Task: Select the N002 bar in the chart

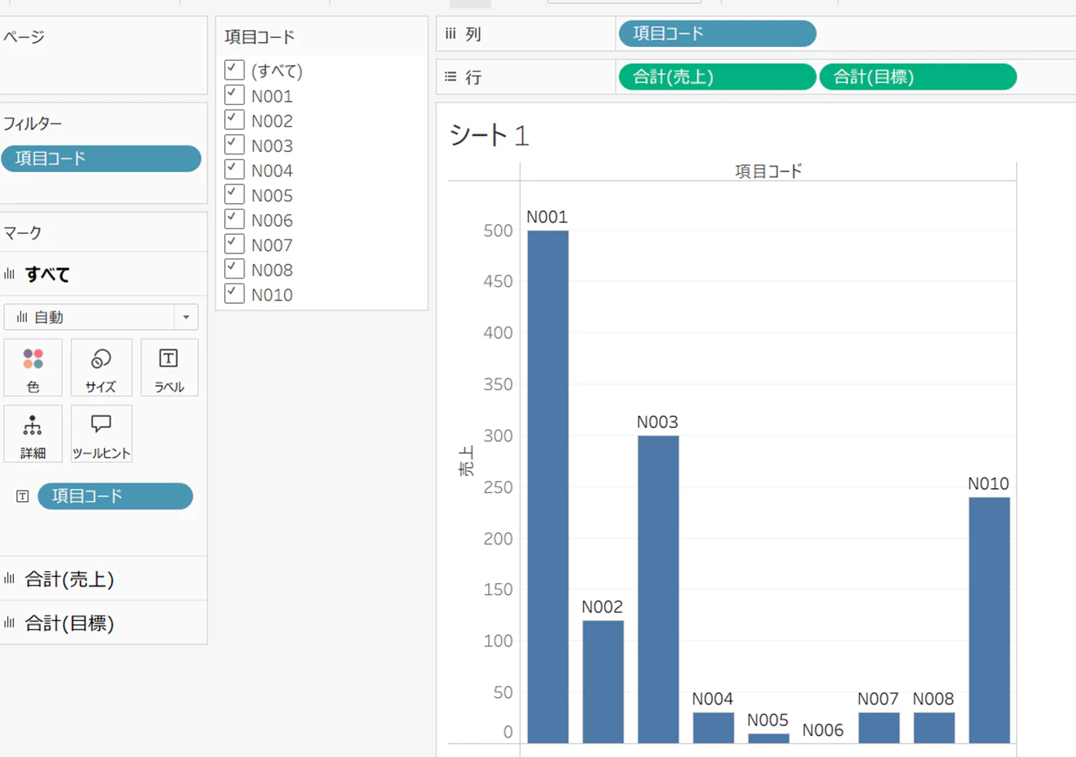Action: (x=603, y=681)
